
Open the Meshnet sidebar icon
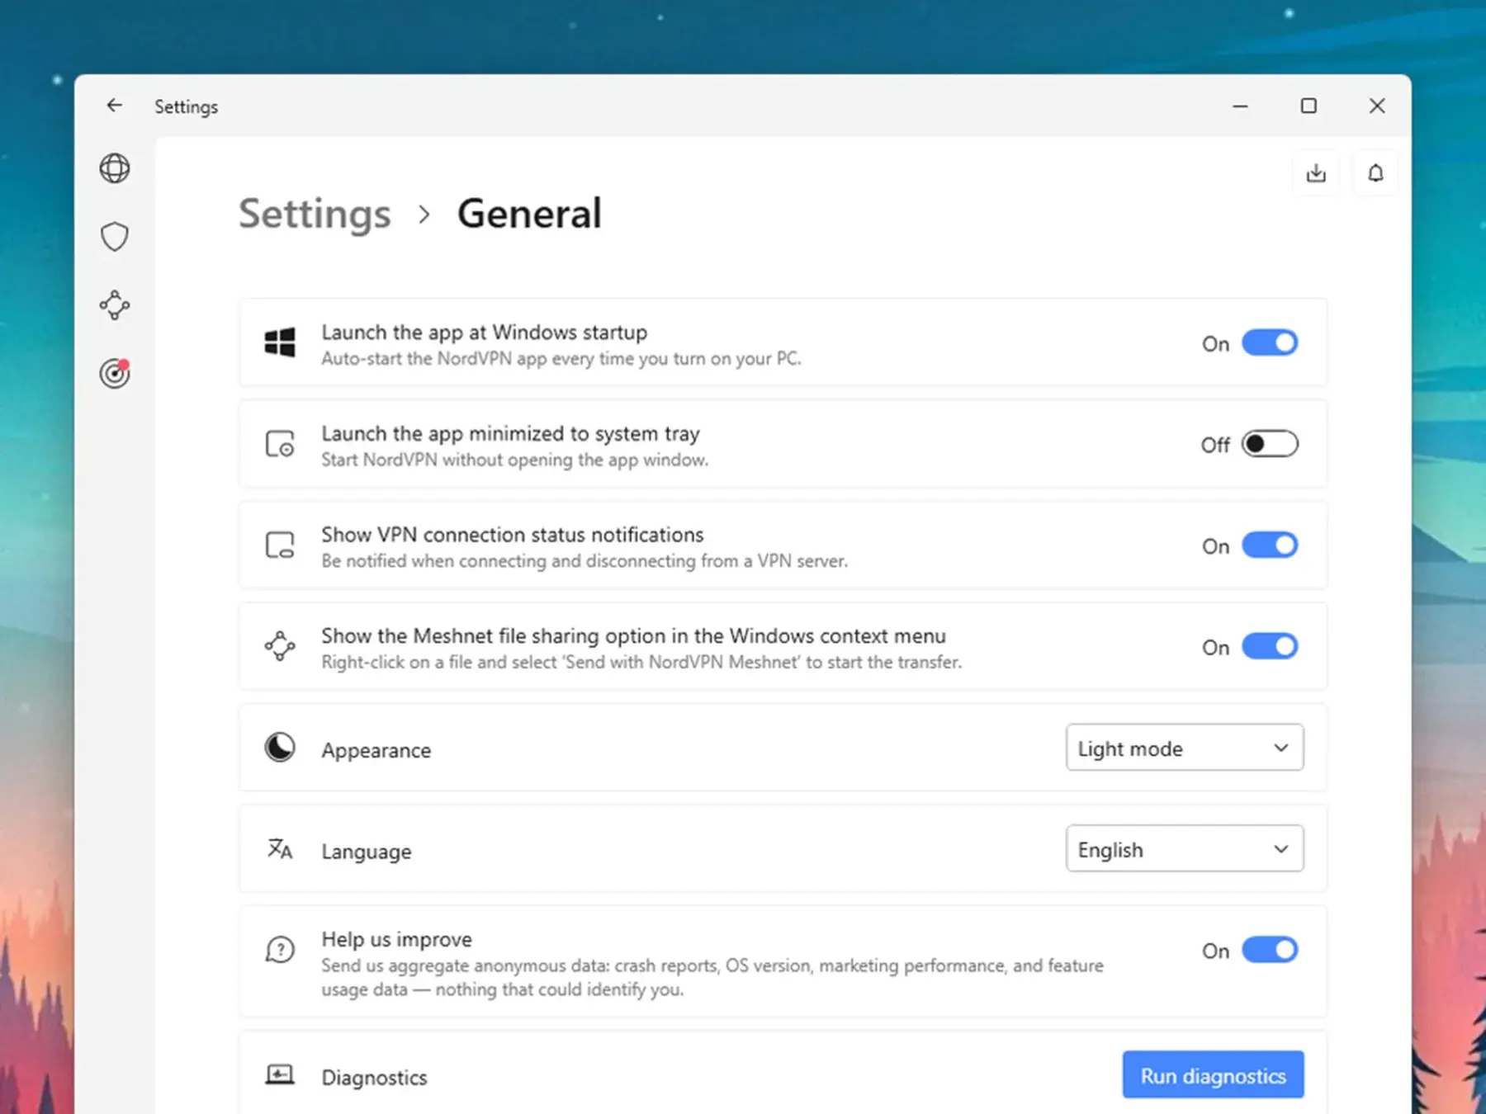click(115, 305)
